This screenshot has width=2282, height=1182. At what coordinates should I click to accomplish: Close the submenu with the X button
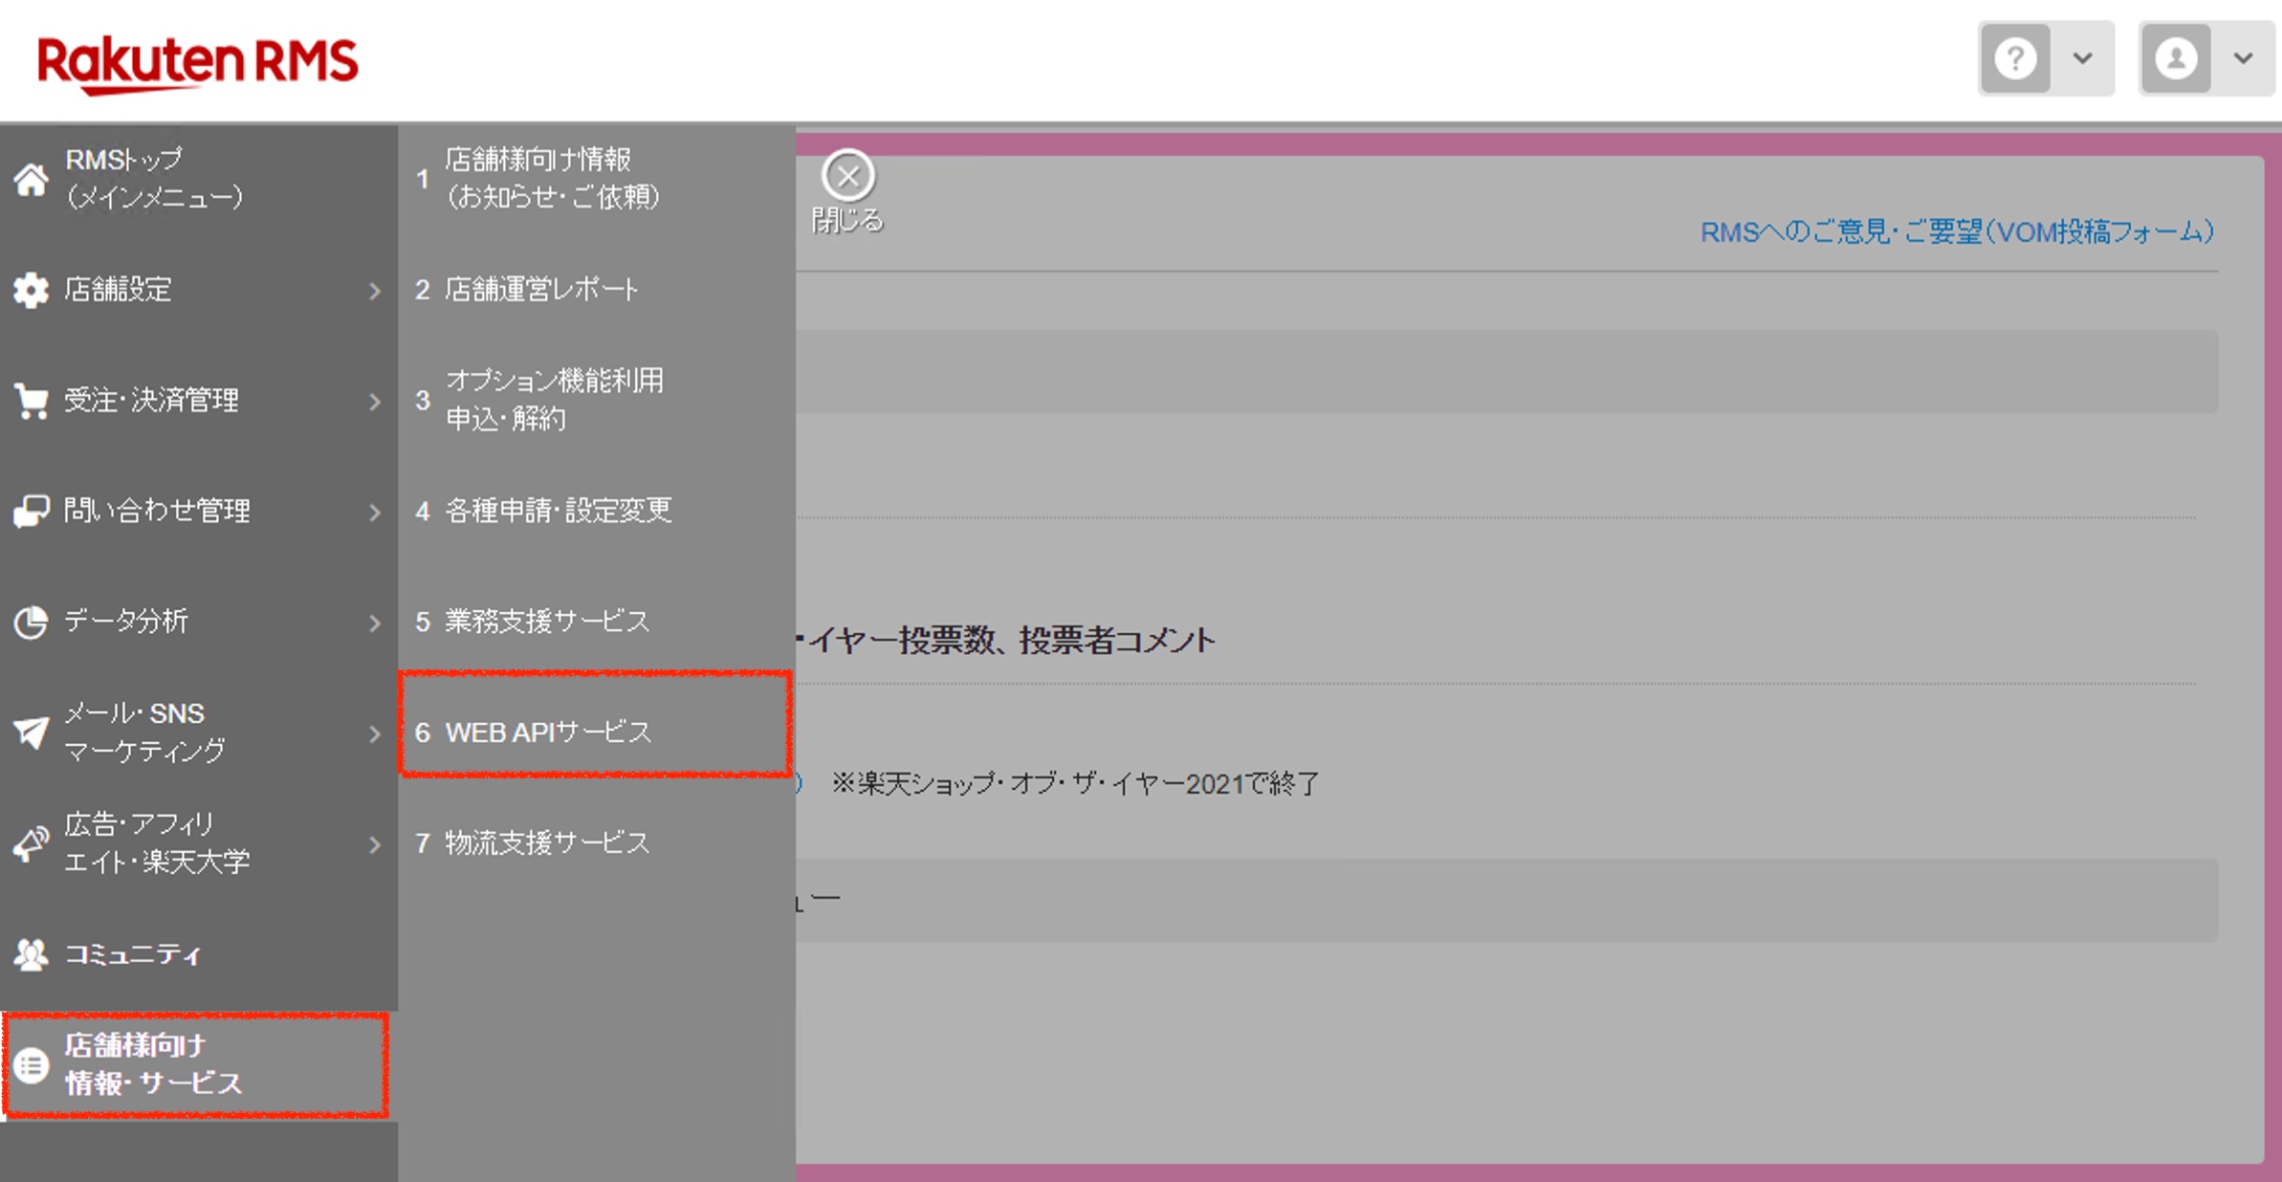(847, 176)
